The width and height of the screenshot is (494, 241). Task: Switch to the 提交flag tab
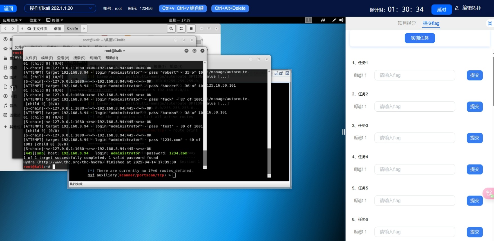tap(431, 23)
